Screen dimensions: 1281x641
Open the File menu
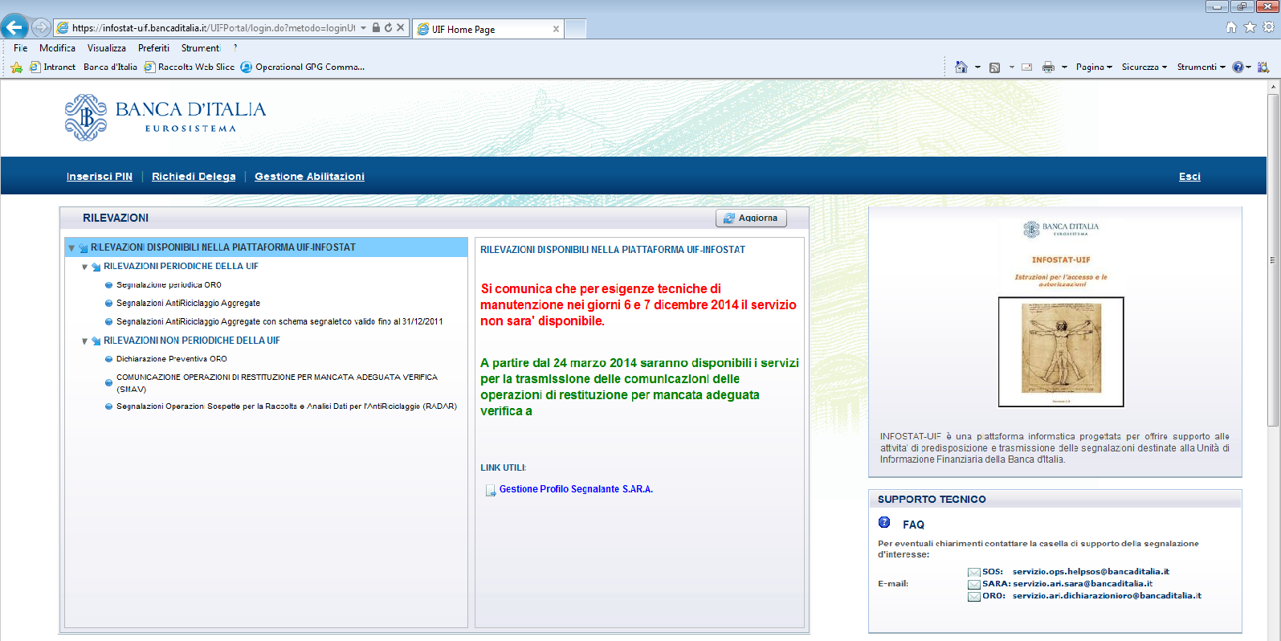pos(20,48)
